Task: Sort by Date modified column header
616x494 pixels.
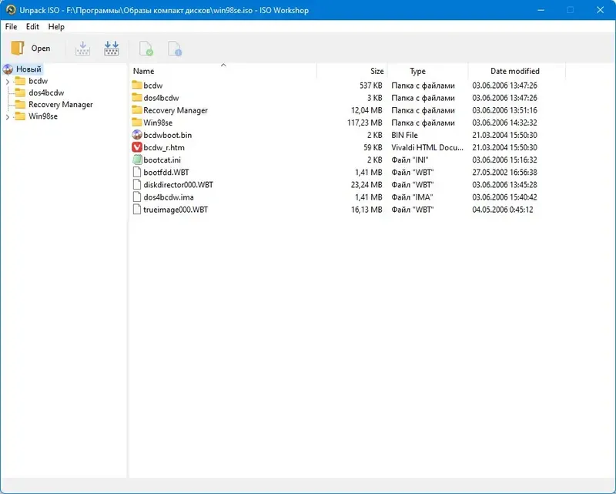Action: point(517,71)
